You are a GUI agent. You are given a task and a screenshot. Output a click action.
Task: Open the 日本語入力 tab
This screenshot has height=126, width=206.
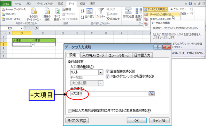click(142, 55)
